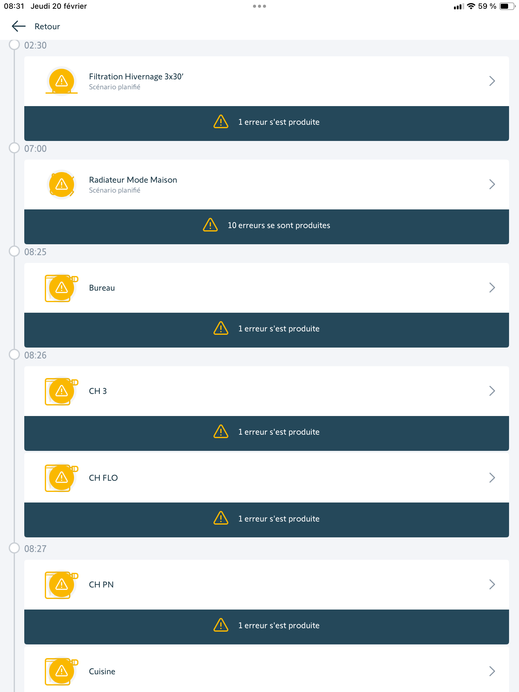Open Filtration Hivernage details via chevron
519x692 pixels.
(x=492, y=81)
